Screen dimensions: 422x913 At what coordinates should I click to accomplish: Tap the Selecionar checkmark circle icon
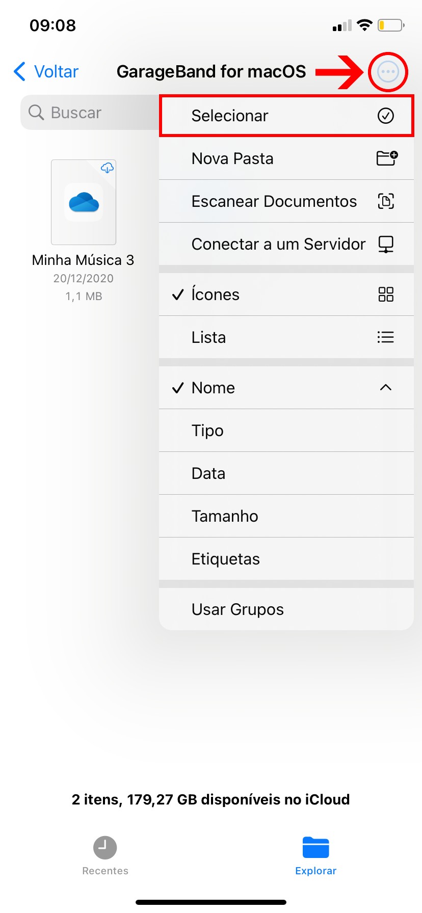pyautogui.click(x=386, y=116)
